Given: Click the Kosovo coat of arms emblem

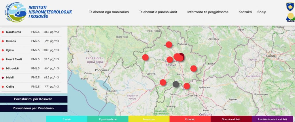Looking at the screenshot, I should click(x=290, y=6).
